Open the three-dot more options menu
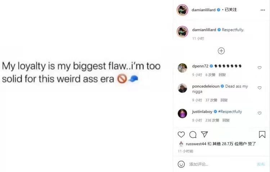 tap(263, 10)
